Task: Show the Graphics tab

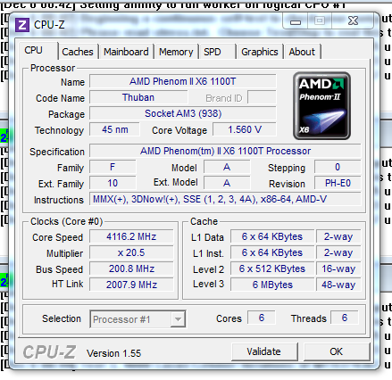Action: click(260, 52)
